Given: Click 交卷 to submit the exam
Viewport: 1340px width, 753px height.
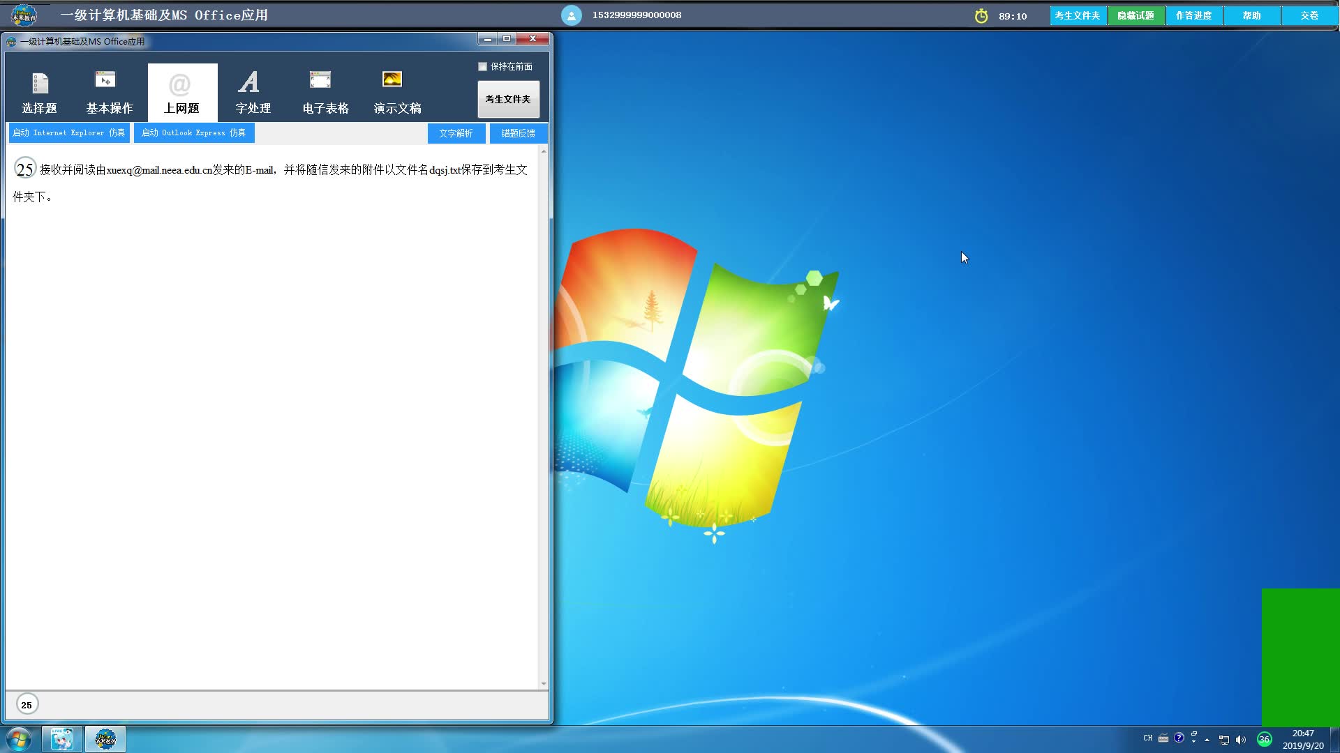Looking at the screenshot, I should tap(1309, 15).
